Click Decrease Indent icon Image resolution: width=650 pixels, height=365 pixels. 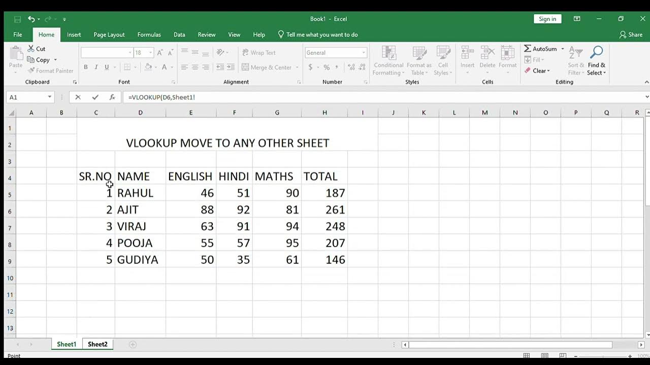220,67
